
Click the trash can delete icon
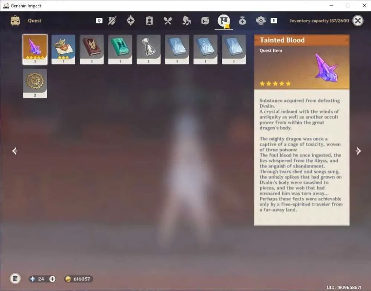tap(15, 278)
